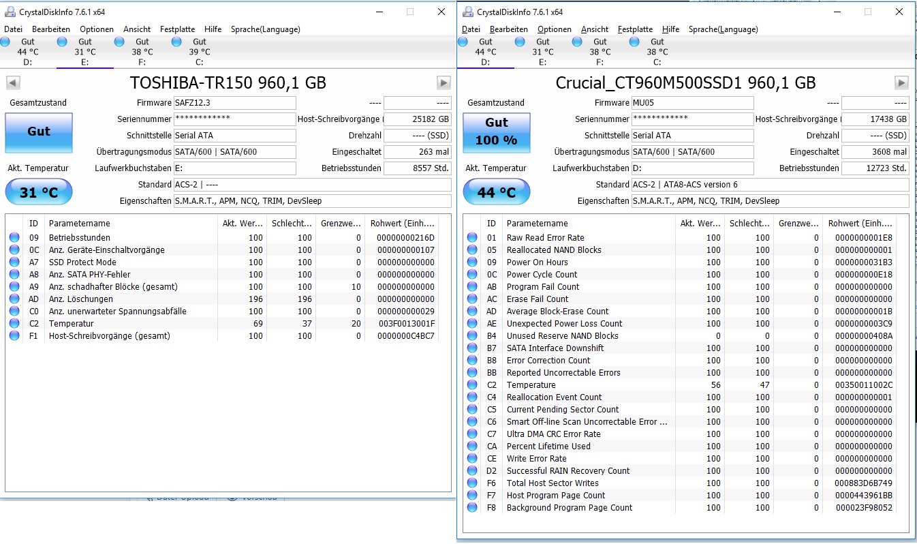917x544 pixels.
Task: Select the Reallocation Event Count row
Action: [680, 397]
